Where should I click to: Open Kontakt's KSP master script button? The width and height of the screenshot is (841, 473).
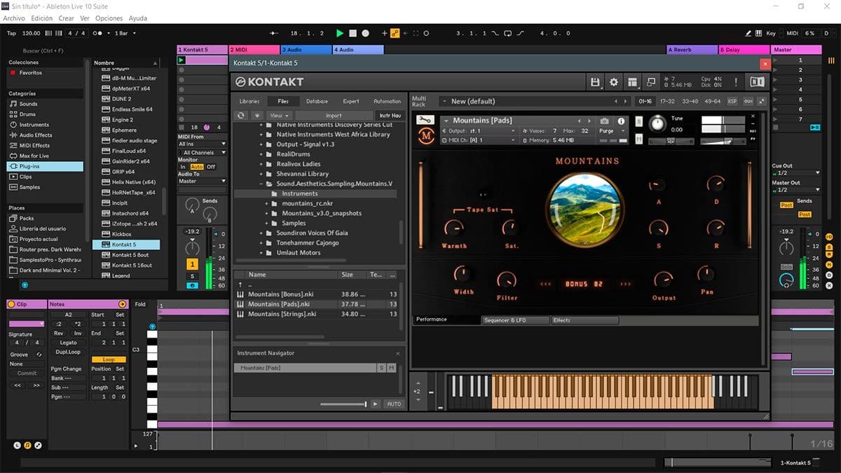[732, 102]
